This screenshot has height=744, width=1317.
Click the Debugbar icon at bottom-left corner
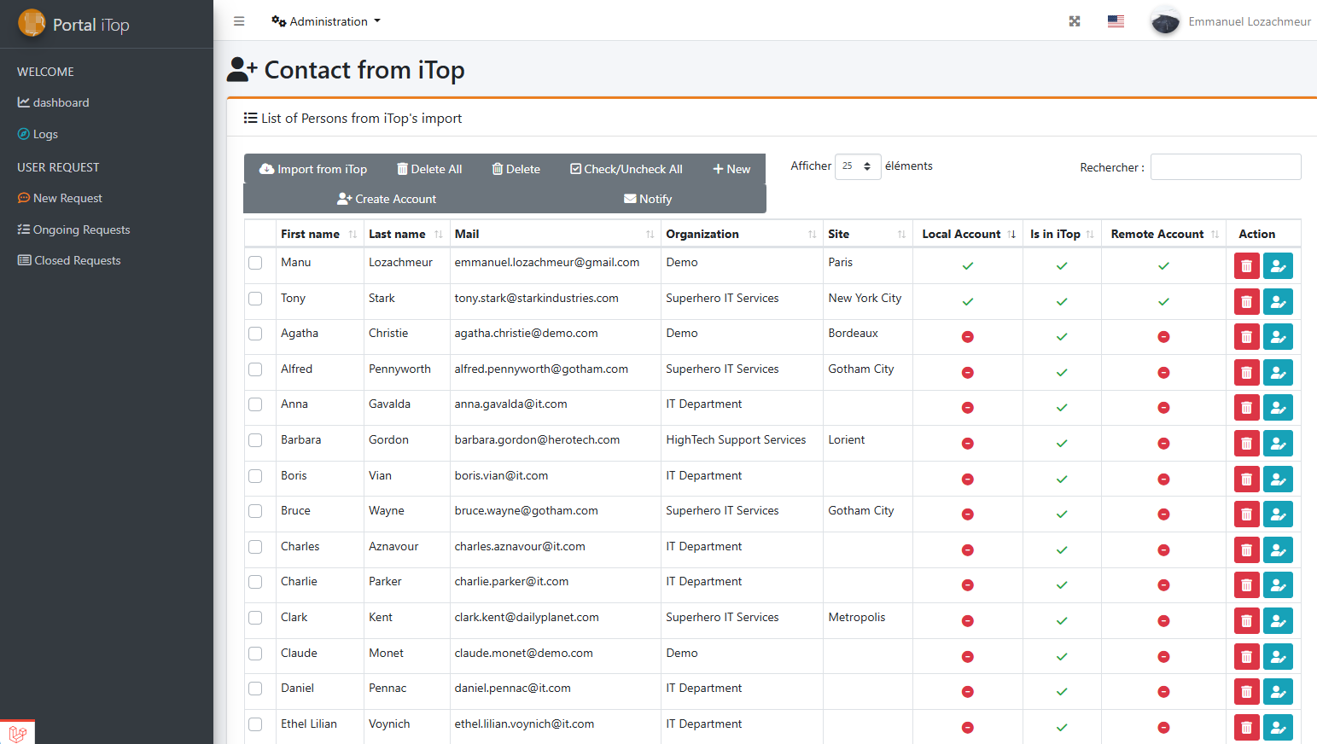click(x=17, y=732)
